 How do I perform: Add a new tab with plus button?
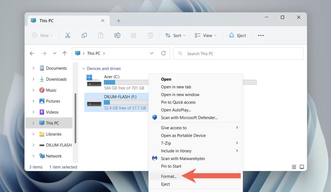point(118,21)
